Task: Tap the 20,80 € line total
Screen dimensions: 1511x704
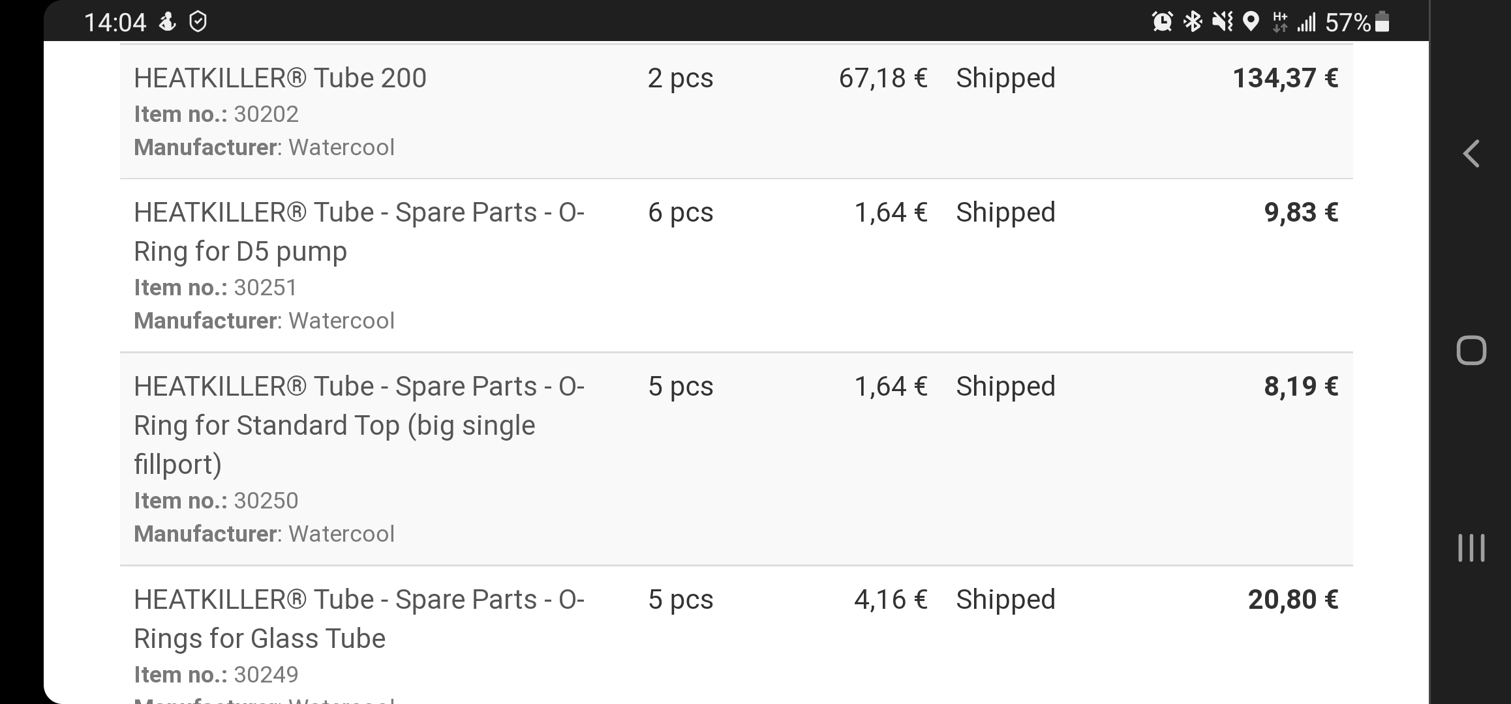Action: pos(1292,600)
